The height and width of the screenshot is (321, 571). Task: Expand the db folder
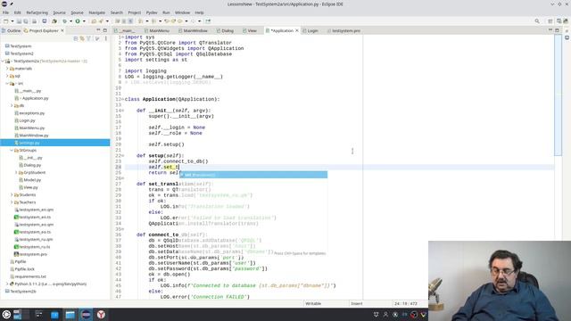(12, 105)
